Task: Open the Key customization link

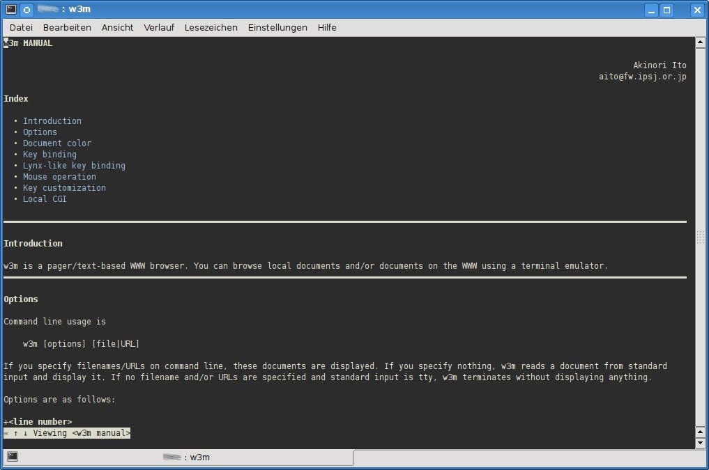Action: 64,188
